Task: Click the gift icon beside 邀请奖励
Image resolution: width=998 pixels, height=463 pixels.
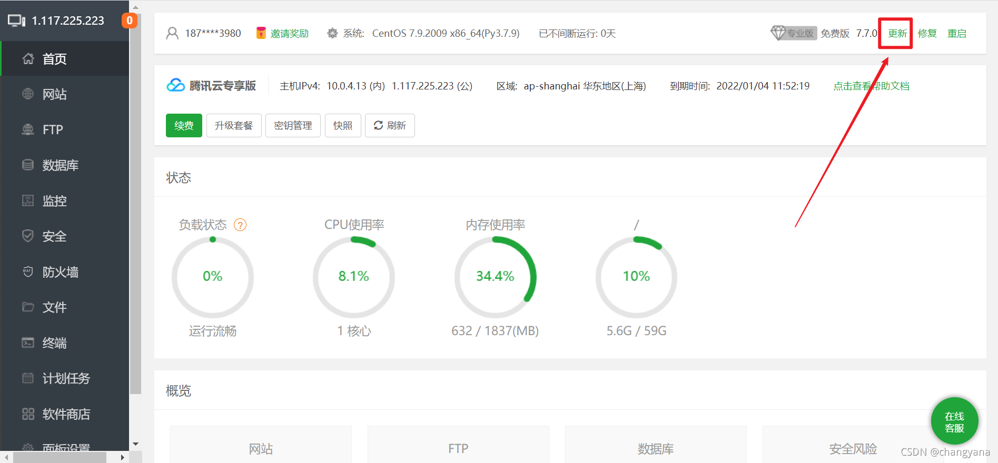Action: [261, 33]
